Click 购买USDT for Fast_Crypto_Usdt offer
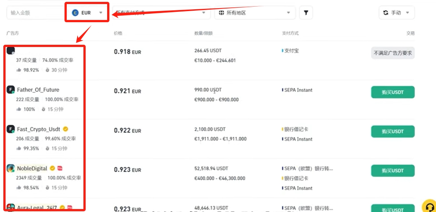 click(x=393, y=132)
